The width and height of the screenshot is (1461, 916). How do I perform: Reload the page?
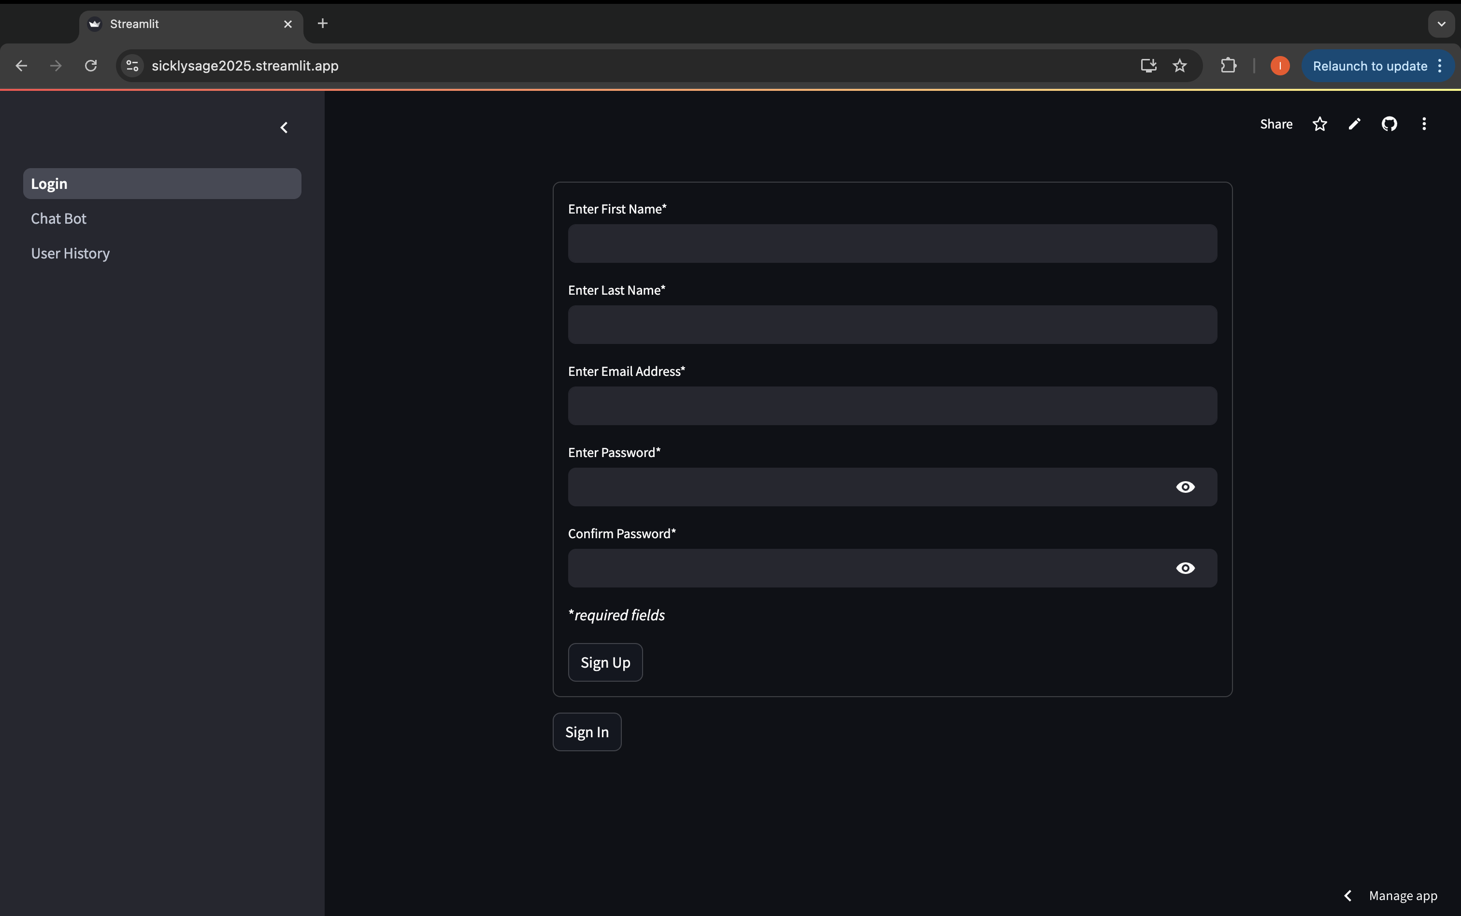click(91, 65)
